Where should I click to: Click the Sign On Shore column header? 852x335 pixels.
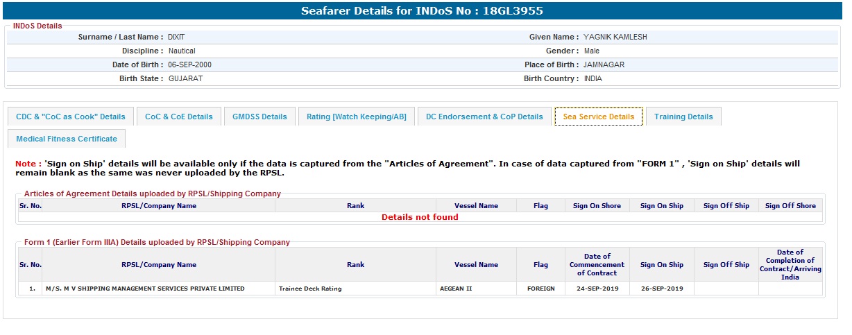tap(597, 206)
